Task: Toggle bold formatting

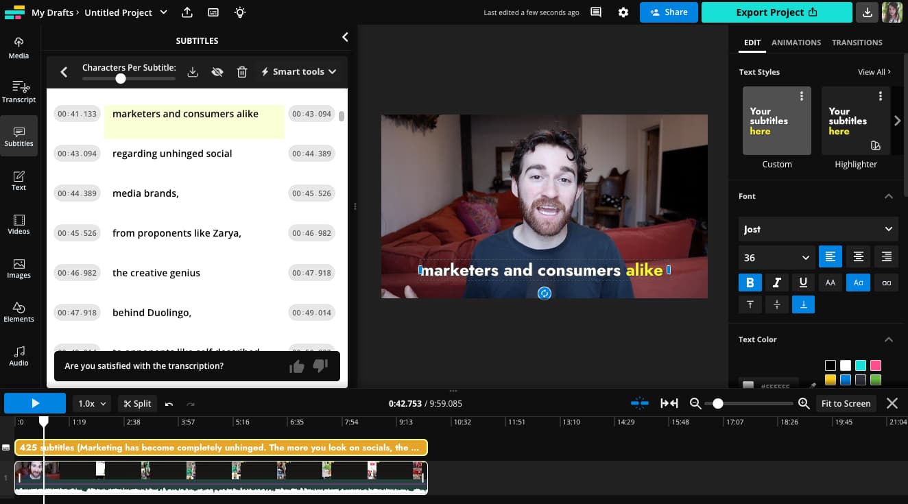Action: point(750,283)
